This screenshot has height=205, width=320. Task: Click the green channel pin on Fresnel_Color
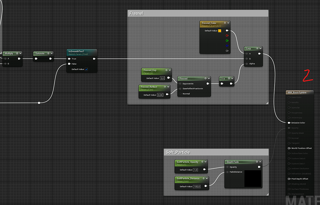click(227, 40)
